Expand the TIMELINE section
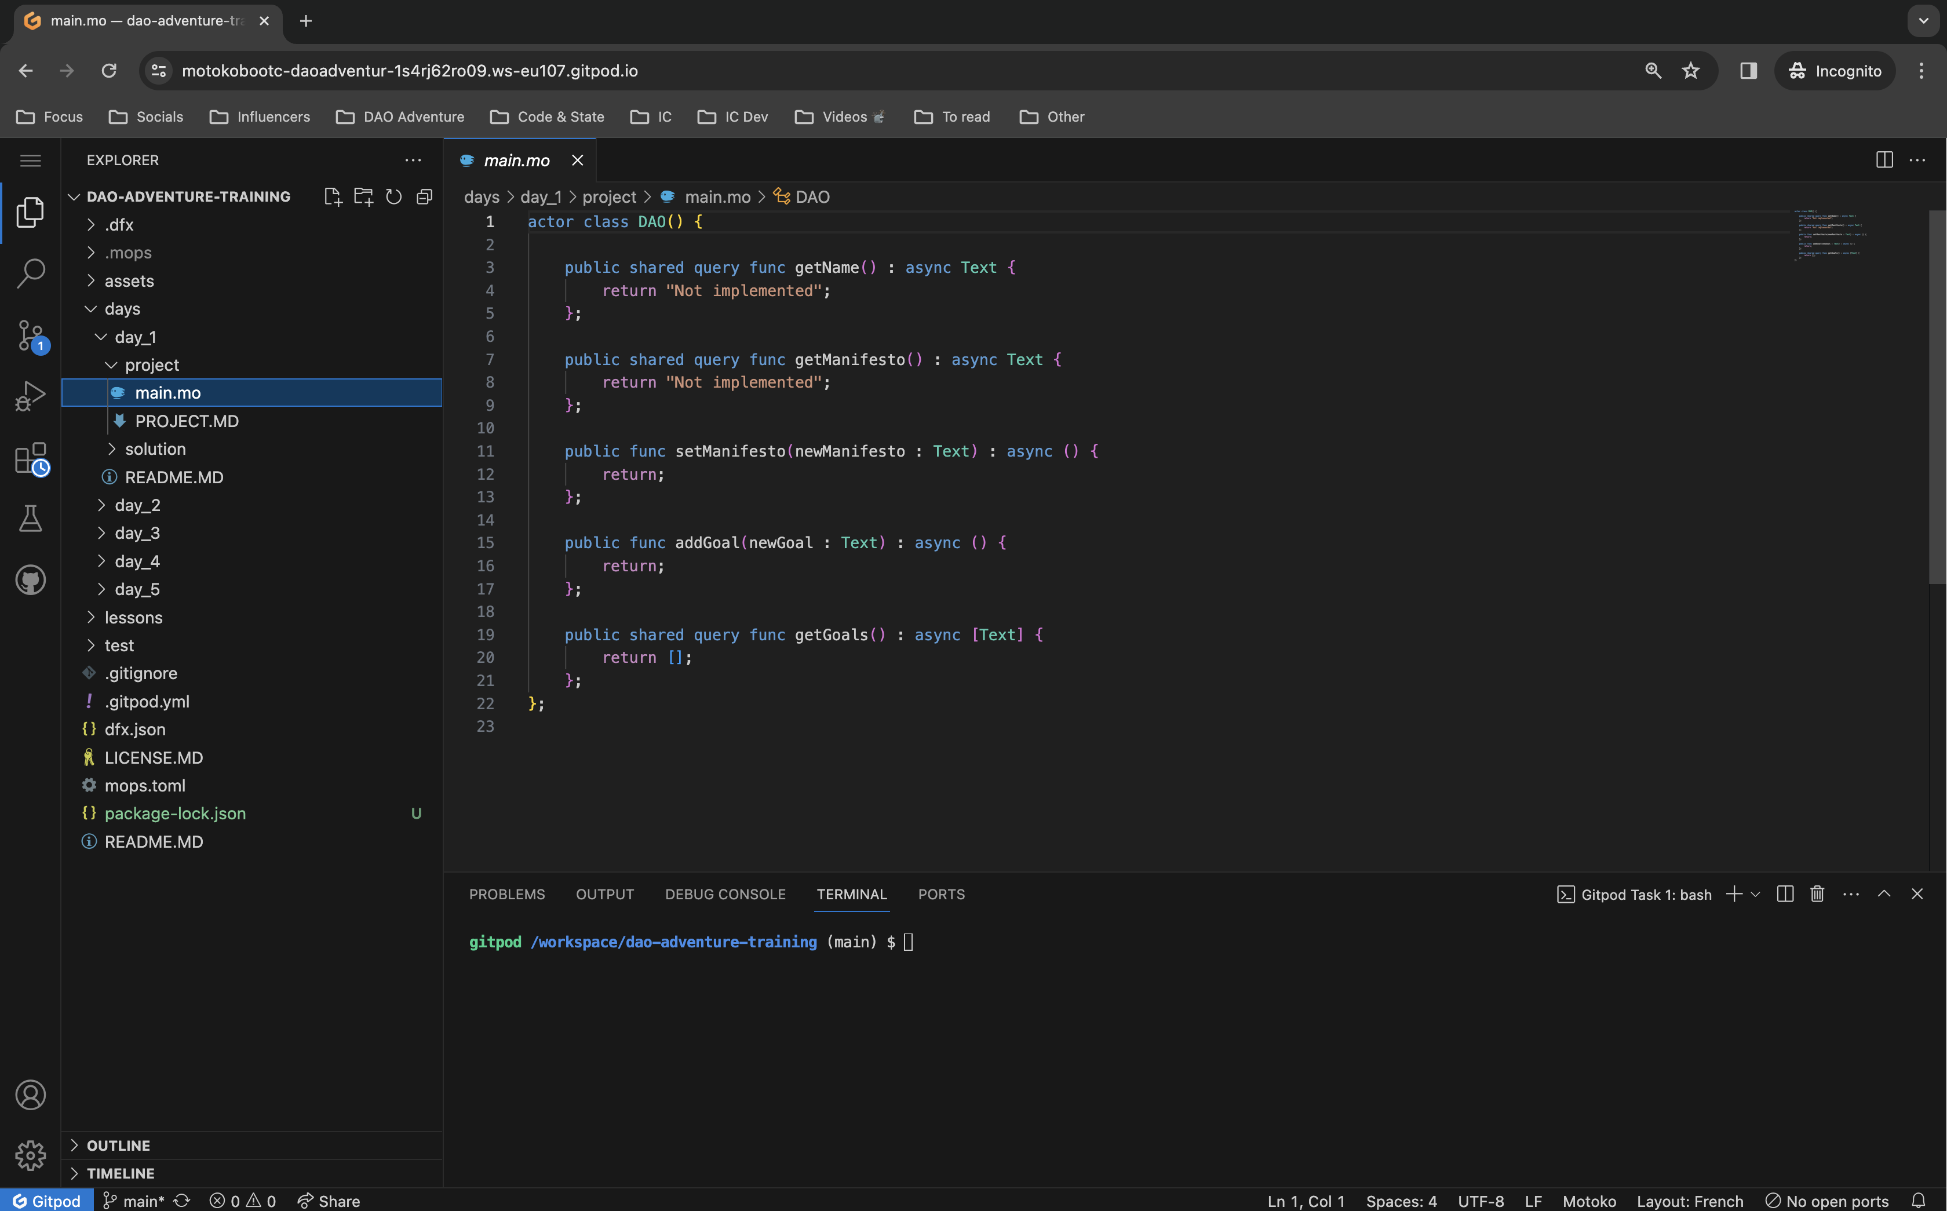 click(251, 1173)
